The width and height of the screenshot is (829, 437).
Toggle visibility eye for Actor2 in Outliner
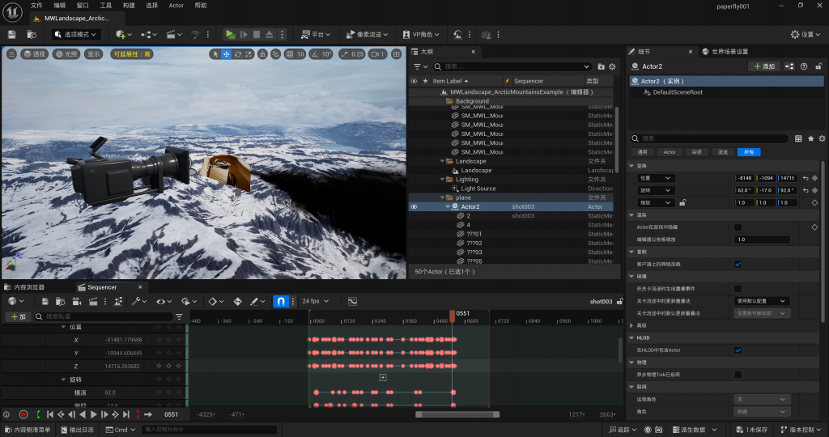pyautogui.click(x=414, y=206)
